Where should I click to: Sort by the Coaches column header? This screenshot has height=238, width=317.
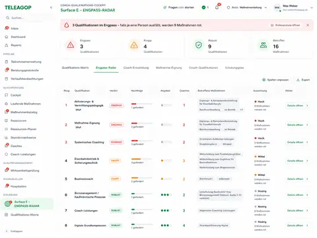tap(184, 91)
